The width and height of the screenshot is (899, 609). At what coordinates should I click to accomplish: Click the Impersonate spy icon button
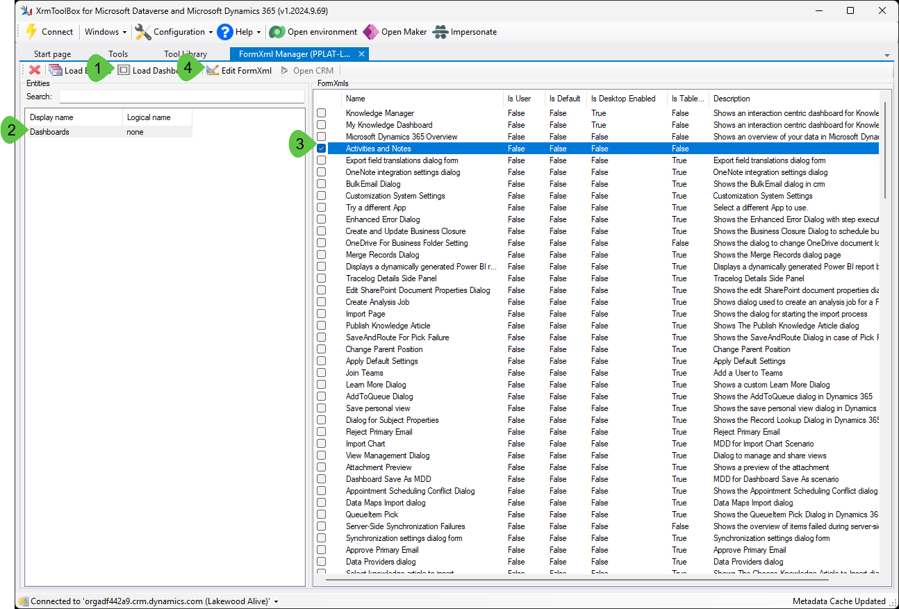click(464, 32)
